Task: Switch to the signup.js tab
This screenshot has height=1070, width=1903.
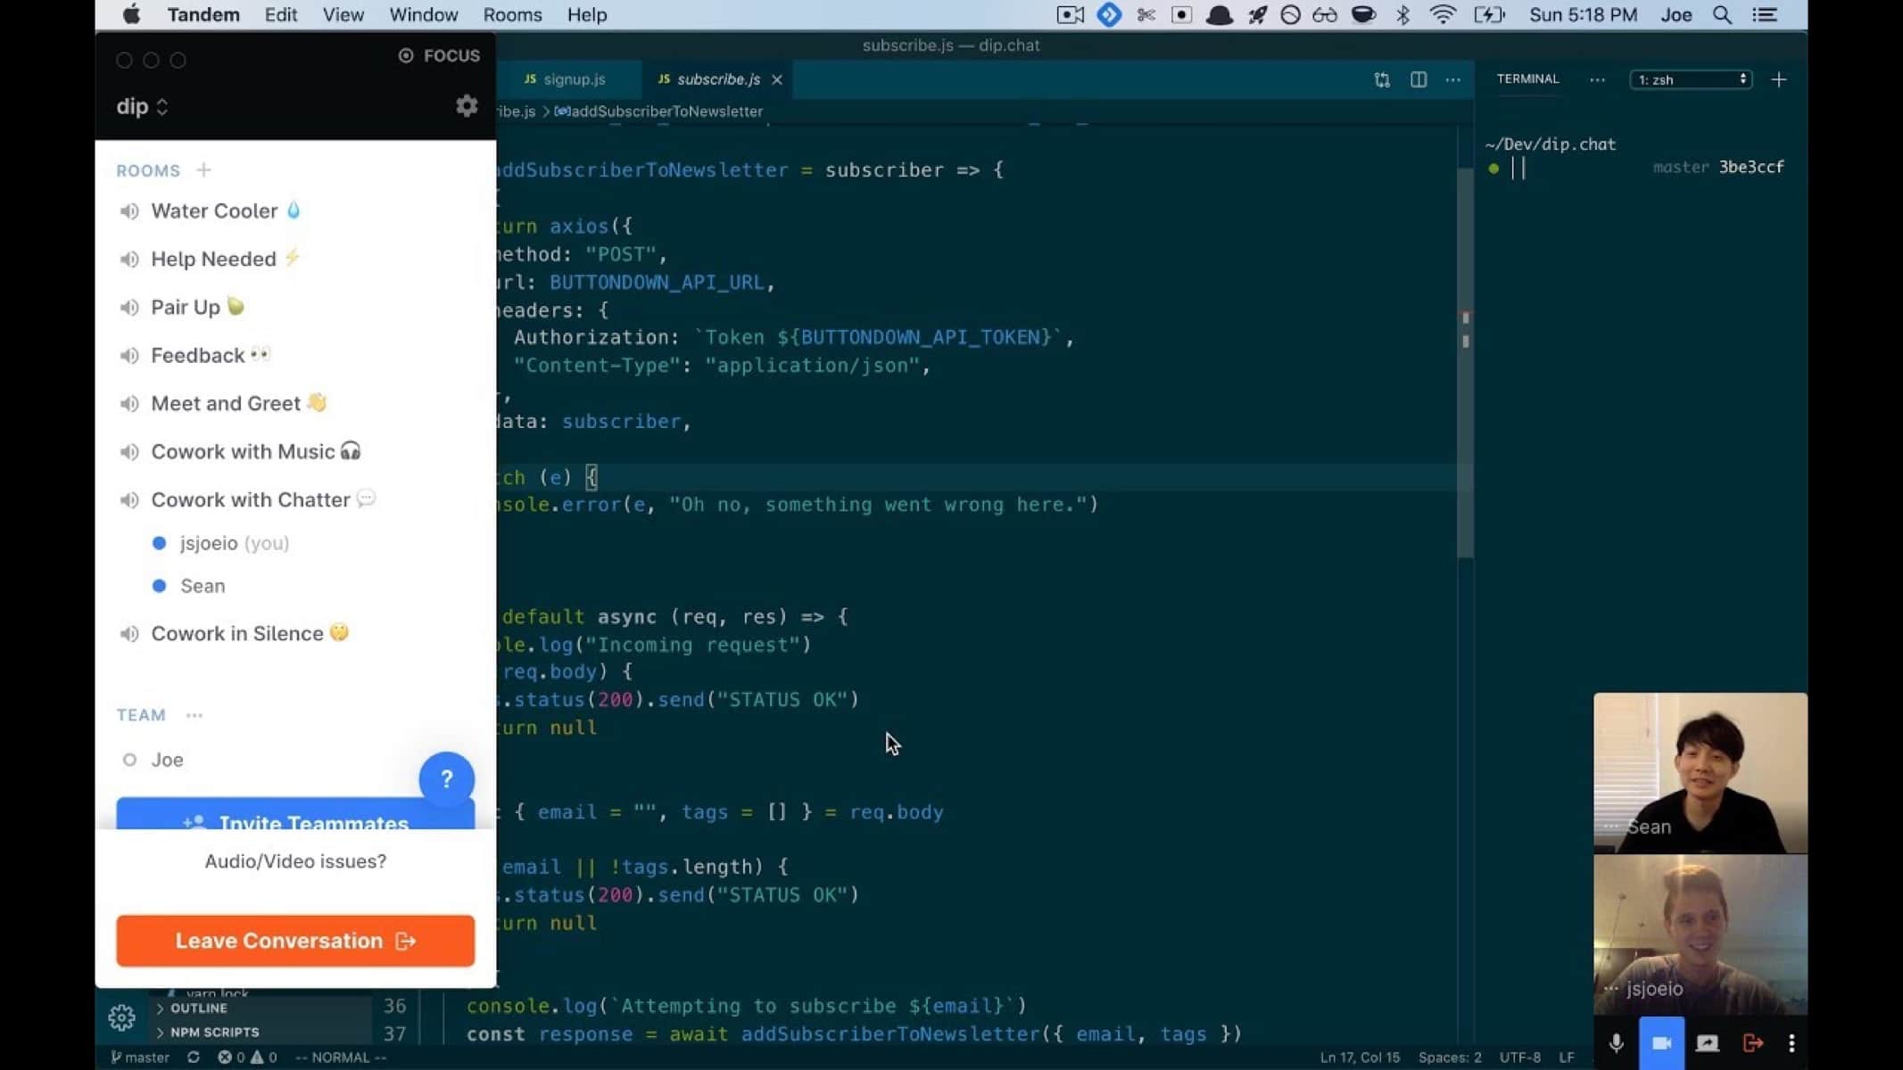Action: [566, 79]
